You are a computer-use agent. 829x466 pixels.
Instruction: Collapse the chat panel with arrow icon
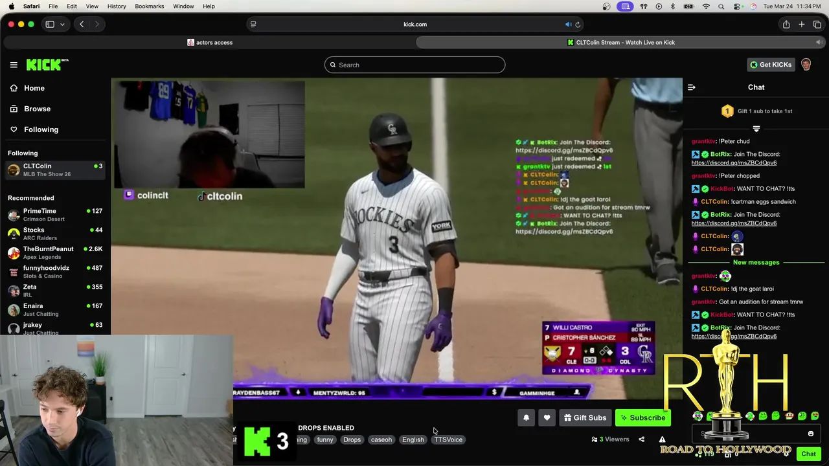(x=691, y=87)
